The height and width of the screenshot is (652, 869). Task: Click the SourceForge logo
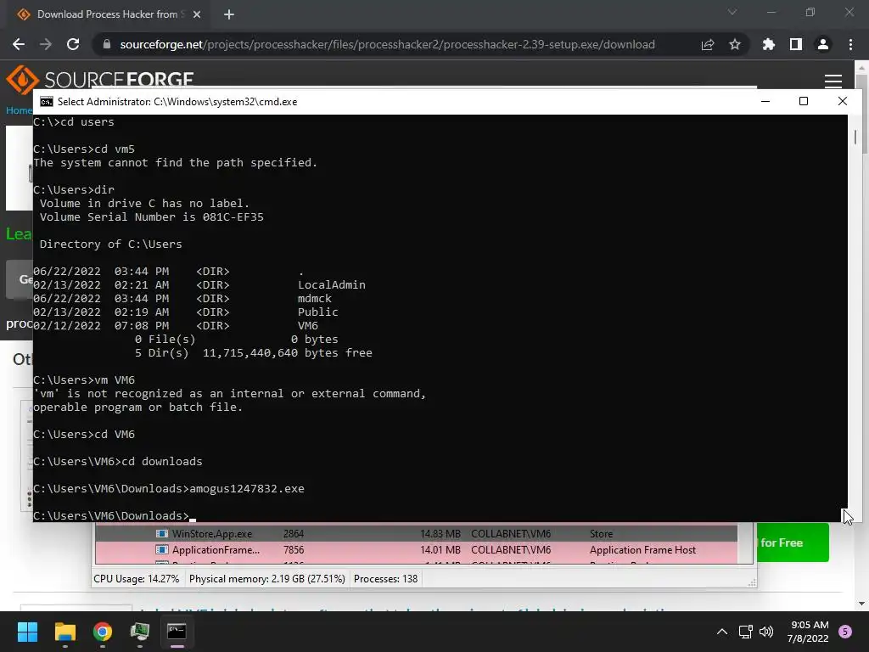pos(100,79)
